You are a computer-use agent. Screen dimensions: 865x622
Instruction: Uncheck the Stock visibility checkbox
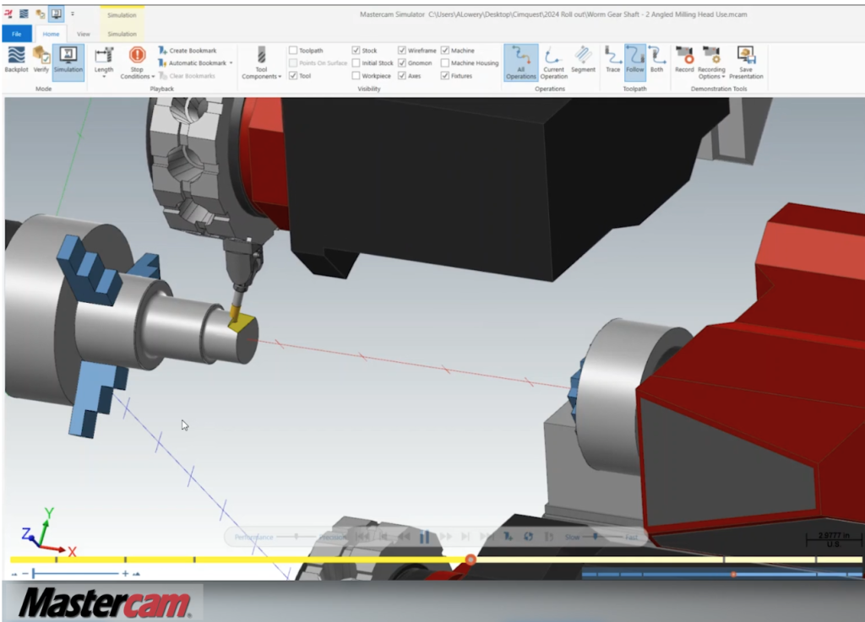(356, 50)
